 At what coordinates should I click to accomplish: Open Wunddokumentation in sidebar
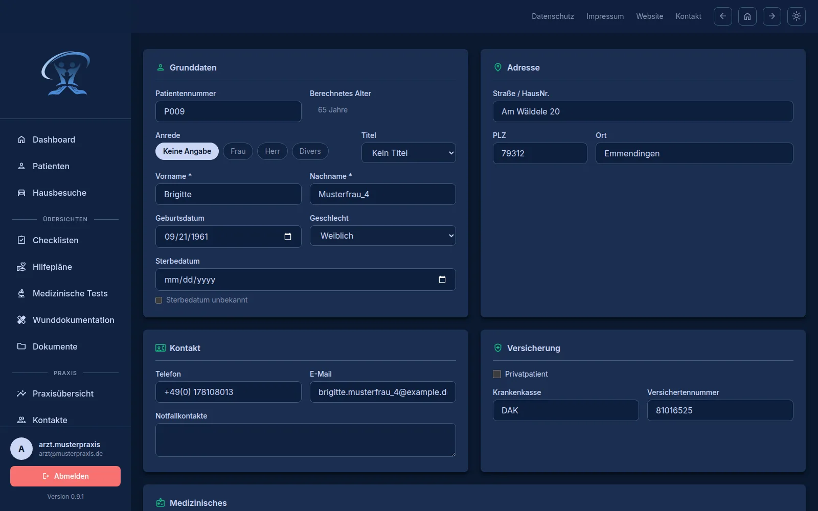(65, 320)
